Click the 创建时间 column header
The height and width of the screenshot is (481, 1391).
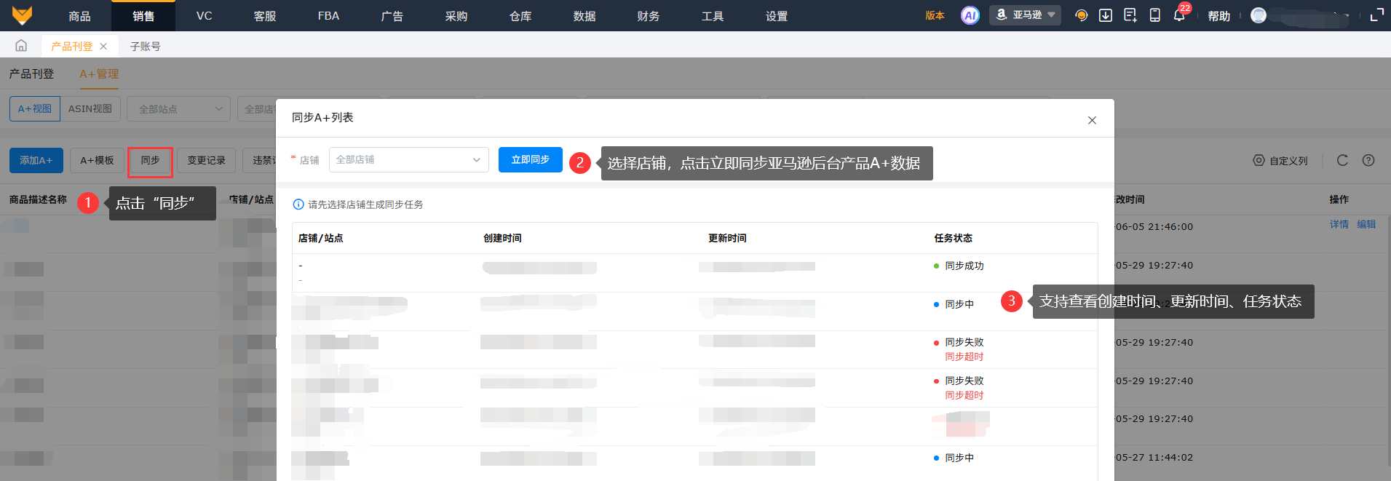click(x=502, y=238)
